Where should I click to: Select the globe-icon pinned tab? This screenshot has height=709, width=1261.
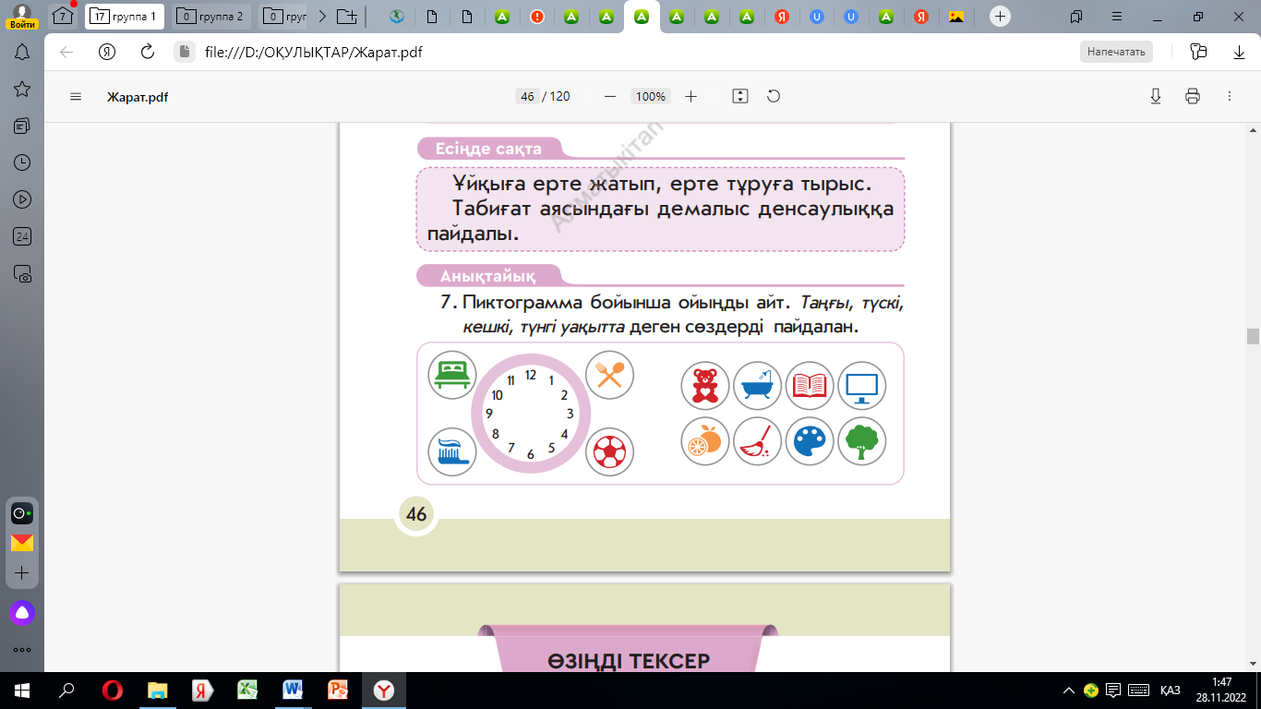point(397,16)
